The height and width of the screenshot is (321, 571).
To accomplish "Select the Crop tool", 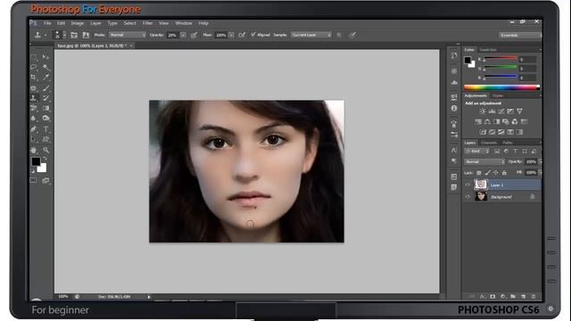I will pos(34,78).
